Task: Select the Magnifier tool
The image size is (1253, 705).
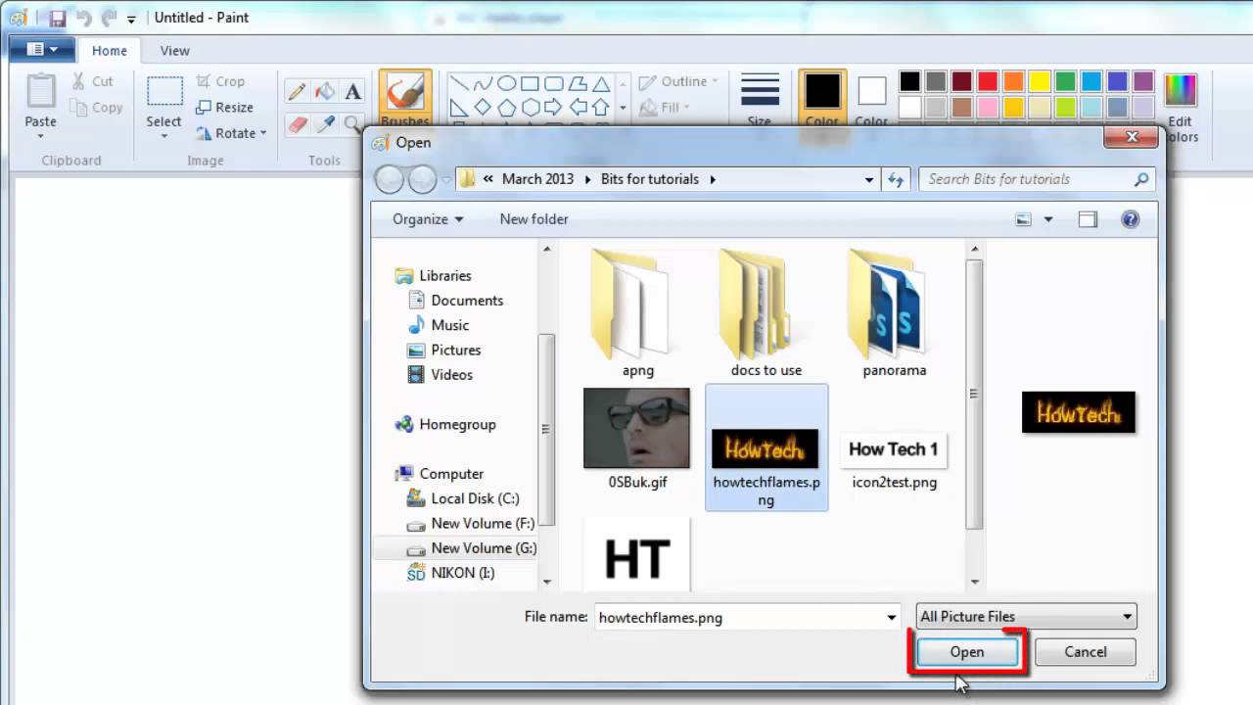Action: (x=352, y=125)
